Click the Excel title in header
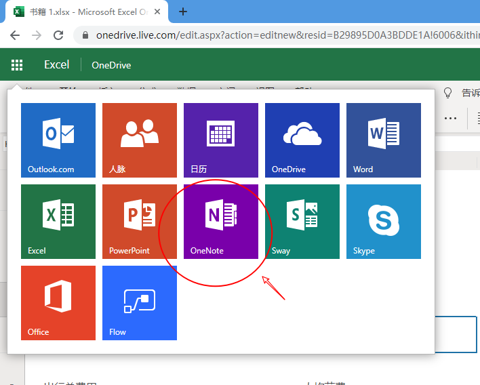This screenshot has height=385, width=480. [x=57, y=64]
